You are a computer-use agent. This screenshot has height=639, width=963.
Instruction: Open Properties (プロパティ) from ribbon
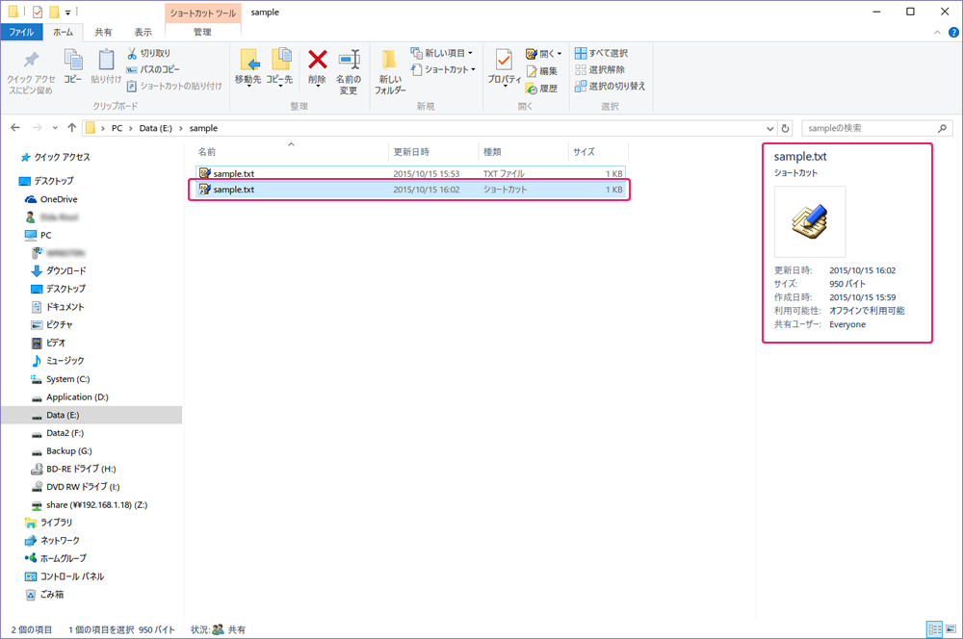[x=505, y=67]
